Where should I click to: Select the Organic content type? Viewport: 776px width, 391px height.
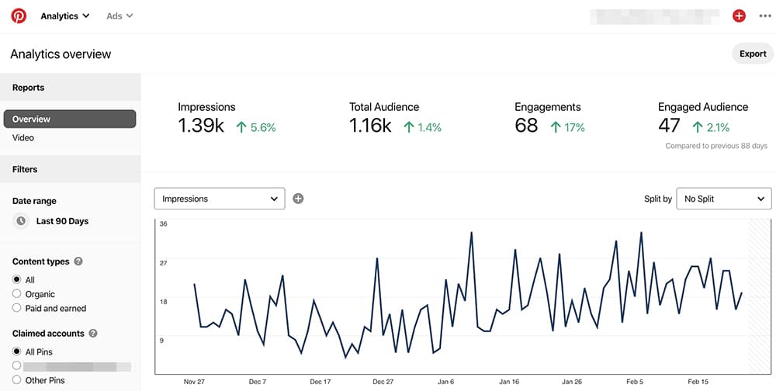(17, 294)
